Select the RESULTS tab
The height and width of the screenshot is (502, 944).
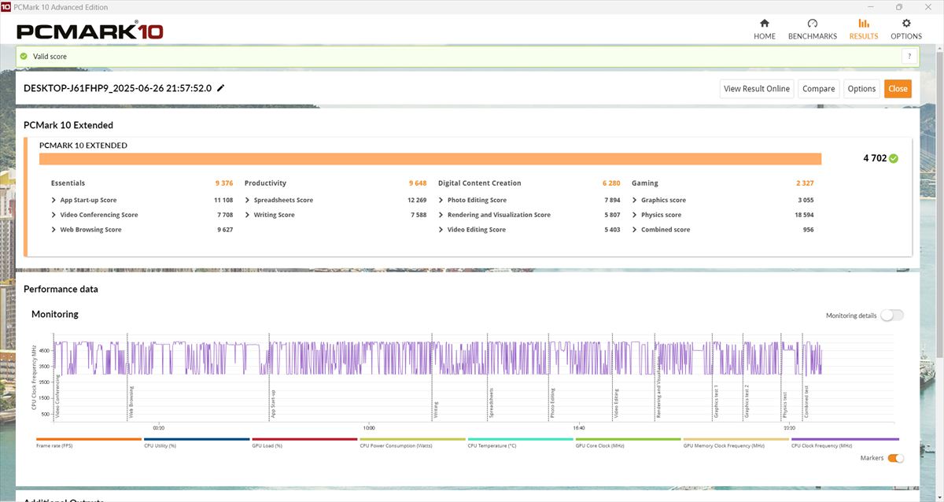864,29
